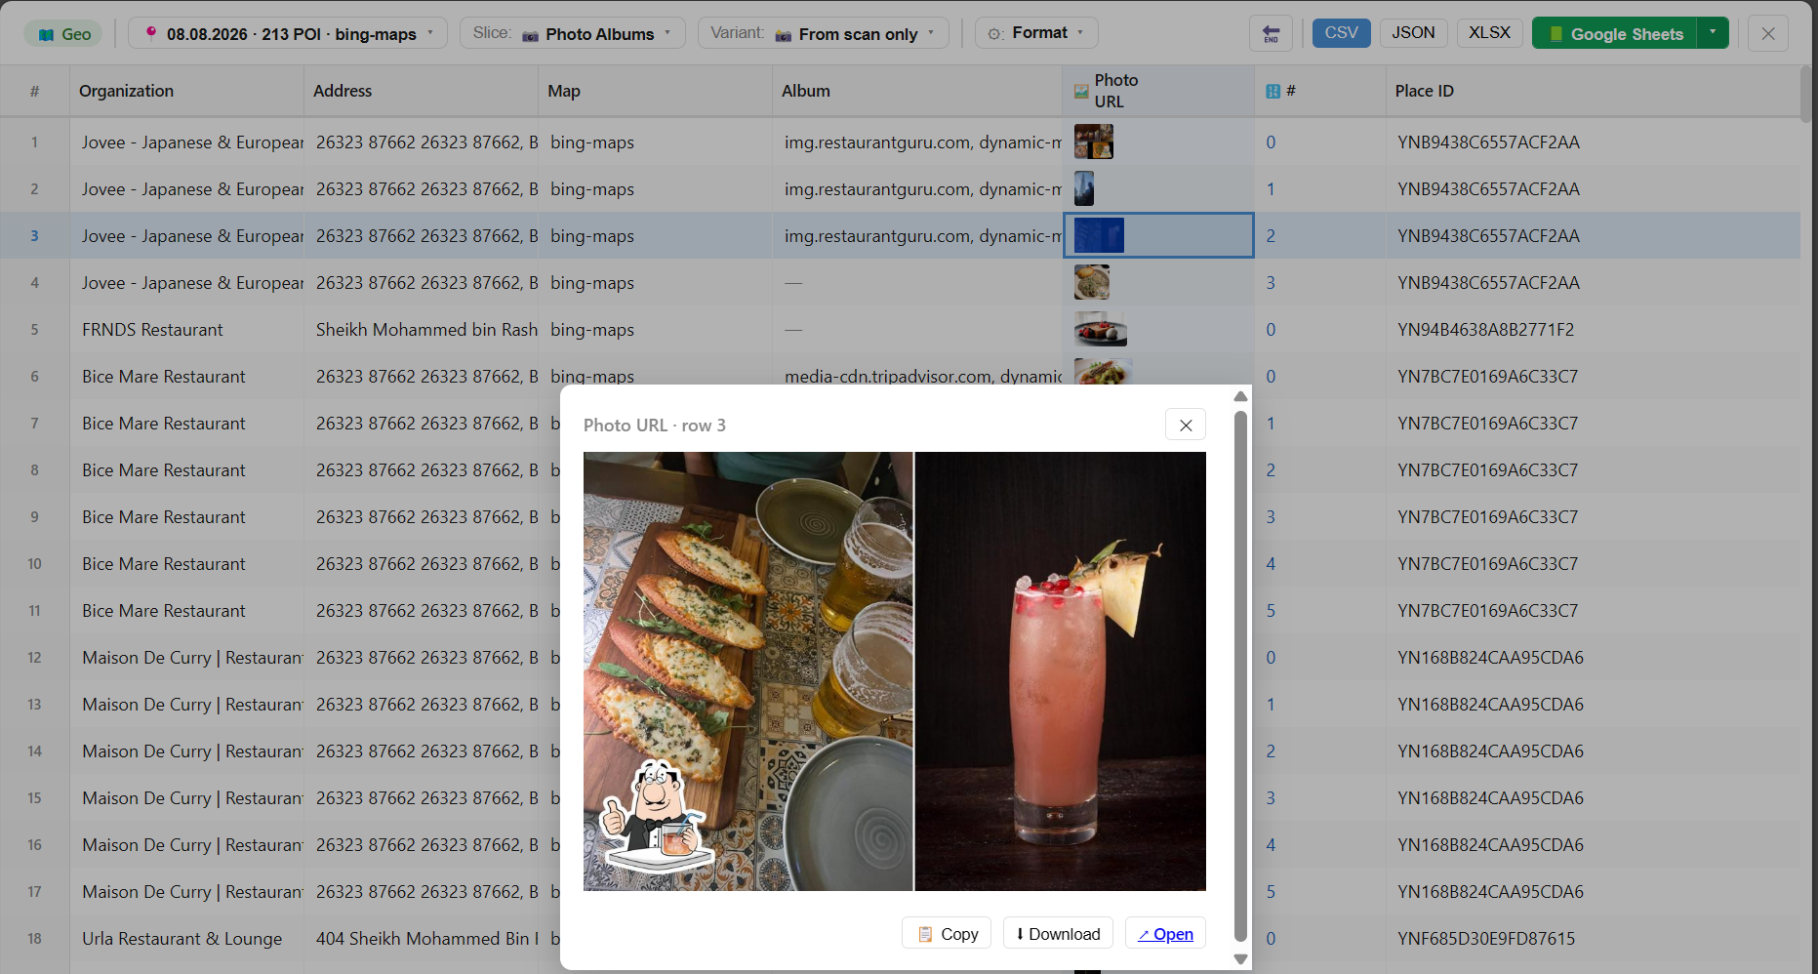Click the photo index # column header
This screenshot has height=974, width=1818.
pos(1319,91)
